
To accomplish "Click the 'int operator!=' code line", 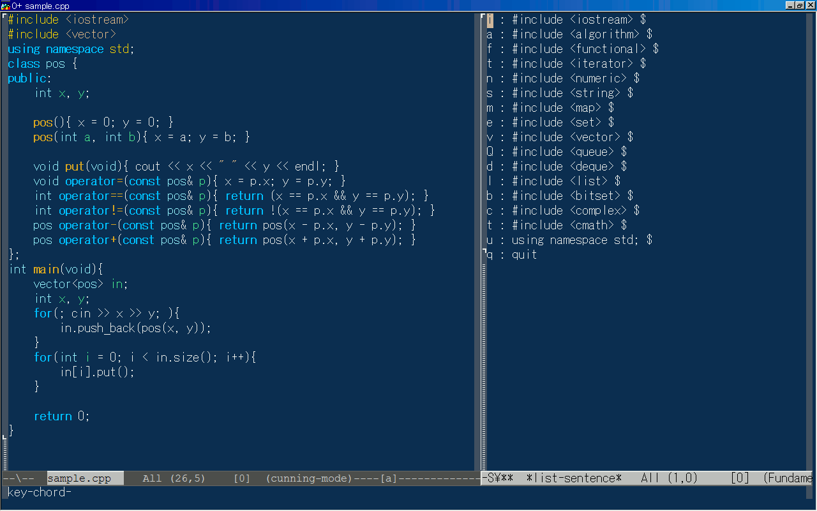I will (x=234, y=211).
